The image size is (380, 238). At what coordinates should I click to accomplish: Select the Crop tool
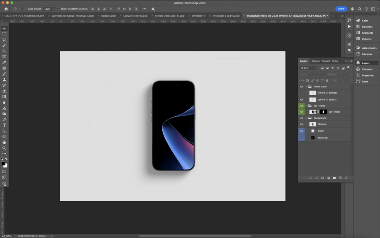click(4, 51)
